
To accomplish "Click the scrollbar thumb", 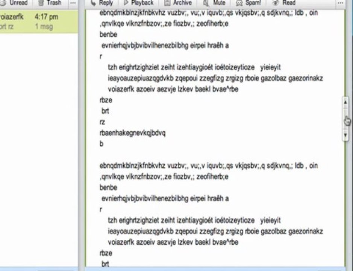I will [x=345, y=119].
